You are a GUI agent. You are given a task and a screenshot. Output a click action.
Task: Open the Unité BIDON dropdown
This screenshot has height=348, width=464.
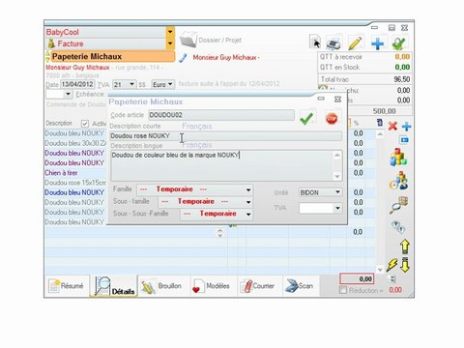(337, 192)
